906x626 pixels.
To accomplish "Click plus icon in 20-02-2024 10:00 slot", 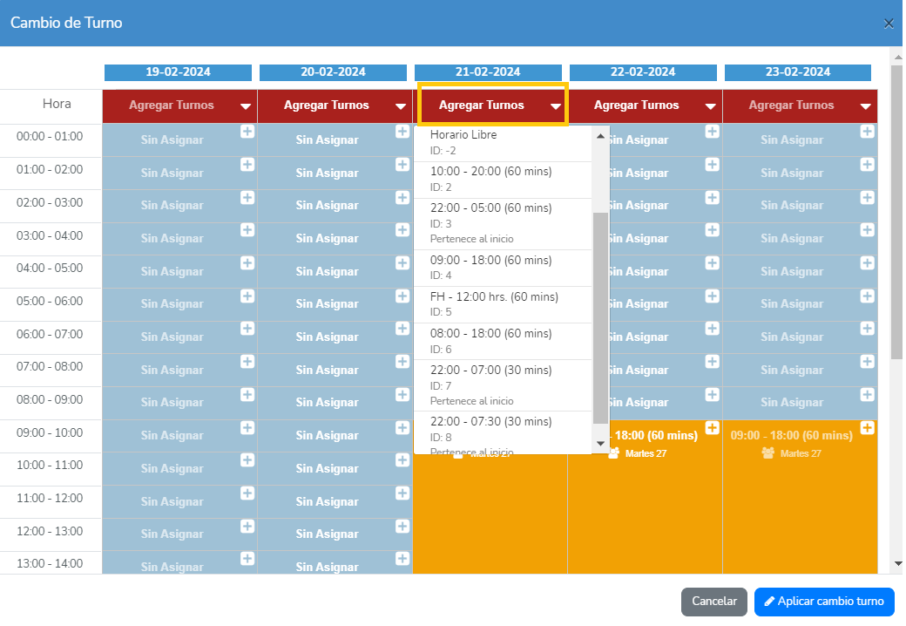I will (x=402, y=460).
